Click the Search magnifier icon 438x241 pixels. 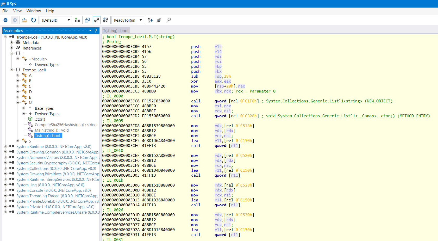pos(168,20)
